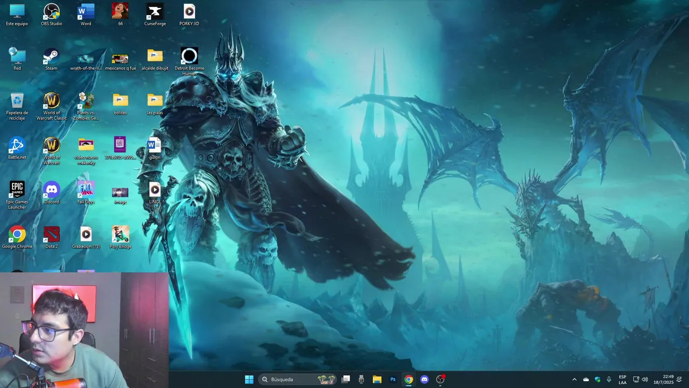689x388 pixels.
Task: Open the video nuevo makanky folder
Action: [86, 151]
